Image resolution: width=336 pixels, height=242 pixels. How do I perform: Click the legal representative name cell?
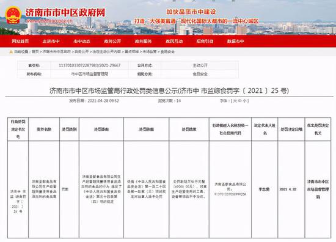pos(264,189)
